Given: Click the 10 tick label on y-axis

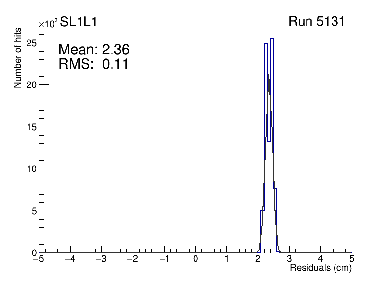Looking at the screenshot, I should [30, 169].
